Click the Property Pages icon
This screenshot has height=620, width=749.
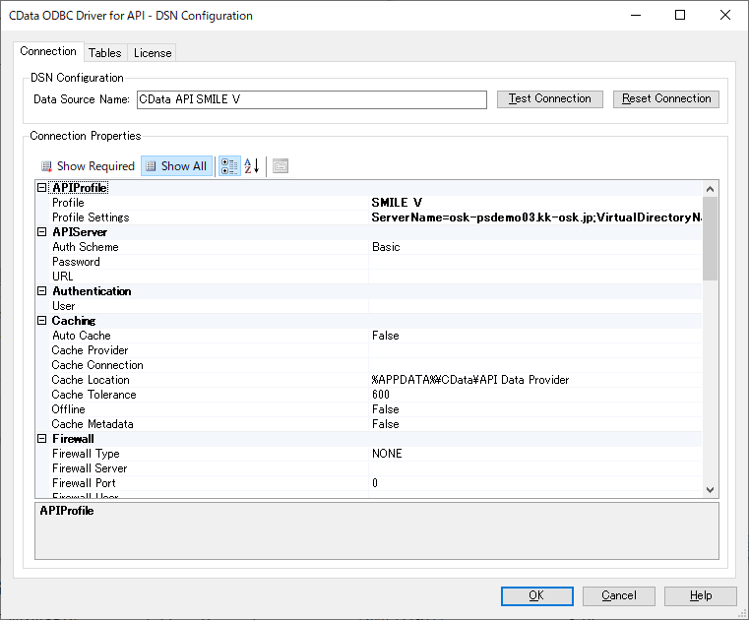(x=281, y=166)
